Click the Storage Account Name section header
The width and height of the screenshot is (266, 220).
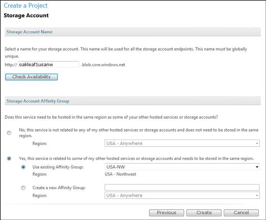pyautogui.click(x=133, y=32)
